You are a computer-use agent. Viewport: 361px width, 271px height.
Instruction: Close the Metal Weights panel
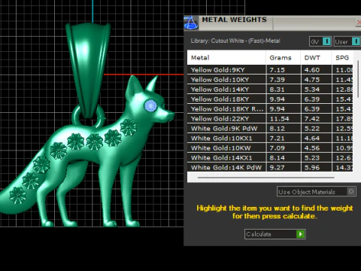point(359,23)
